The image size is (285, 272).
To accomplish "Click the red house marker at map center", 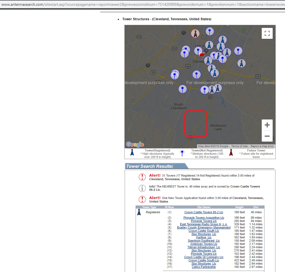I will (202, 54).
